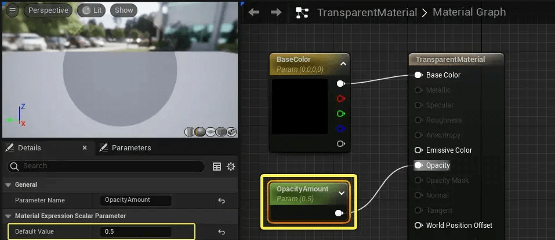Select TransparentMaterial in the breadcrumb
Image resolution: width=555 pixels, height=240 pixels.
coord(367,13)
